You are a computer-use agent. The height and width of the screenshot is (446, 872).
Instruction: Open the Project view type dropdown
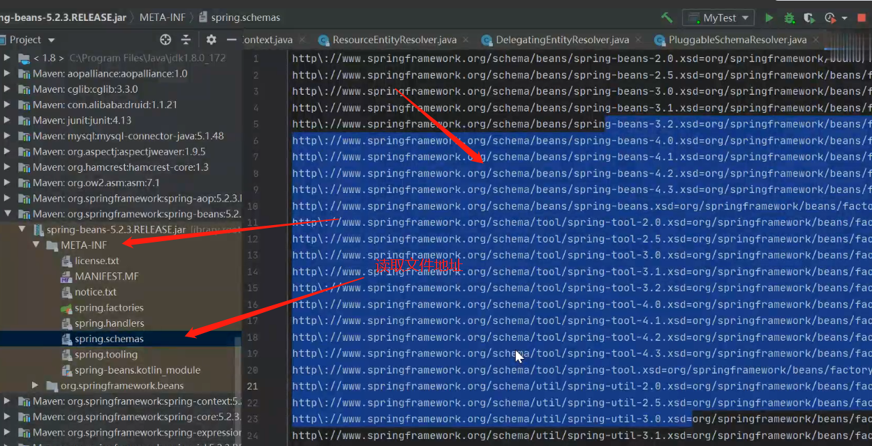coord(52,40)
